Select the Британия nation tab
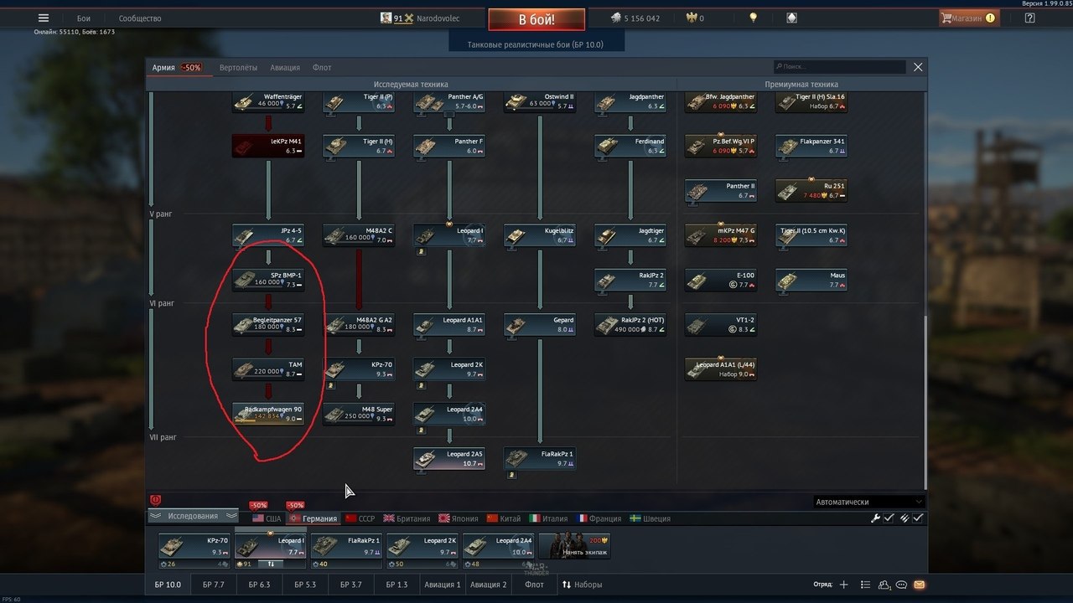 [x=407, y=518]
